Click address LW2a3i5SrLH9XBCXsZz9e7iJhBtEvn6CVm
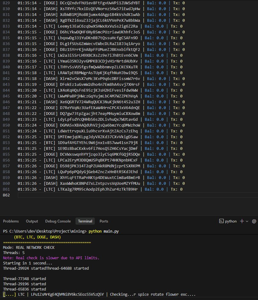Screen dimensions: 258x300 click(x=98, y=55)
